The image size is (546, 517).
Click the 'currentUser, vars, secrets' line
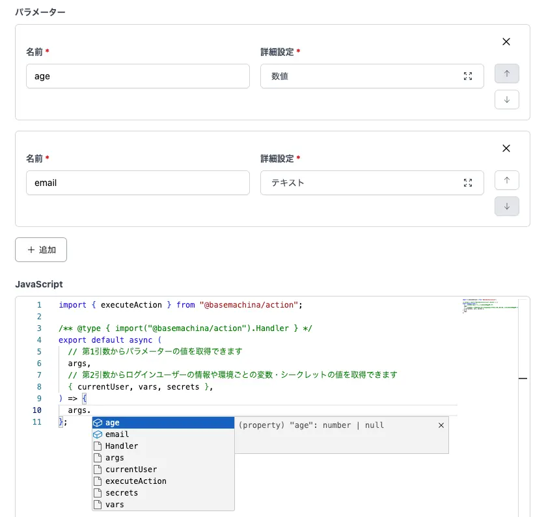tap(141, 387)
